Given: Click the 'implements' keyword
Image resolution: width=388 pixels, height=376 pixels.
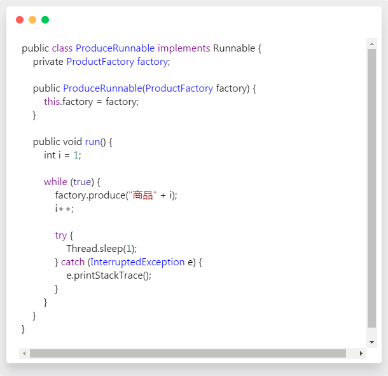Looking at the screenshot, I should tap(184, 48).
